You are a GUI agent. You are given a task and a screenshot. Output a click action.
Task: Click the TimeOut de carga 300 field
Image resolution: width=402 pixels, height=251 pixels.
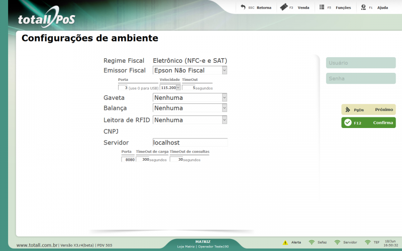click(x=143, y=159)
